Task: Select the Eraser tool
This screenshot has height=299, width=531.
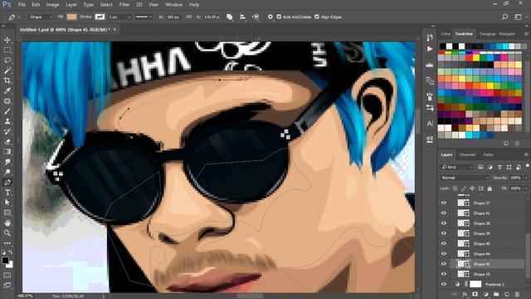Action: click(7, 142)
